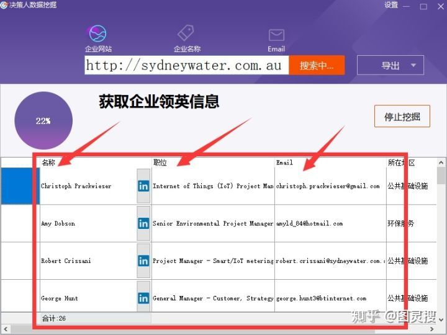Viewport: 447px width, 335px height.
Task: Click the app logo in title bar
Action: tap(5, 5)
